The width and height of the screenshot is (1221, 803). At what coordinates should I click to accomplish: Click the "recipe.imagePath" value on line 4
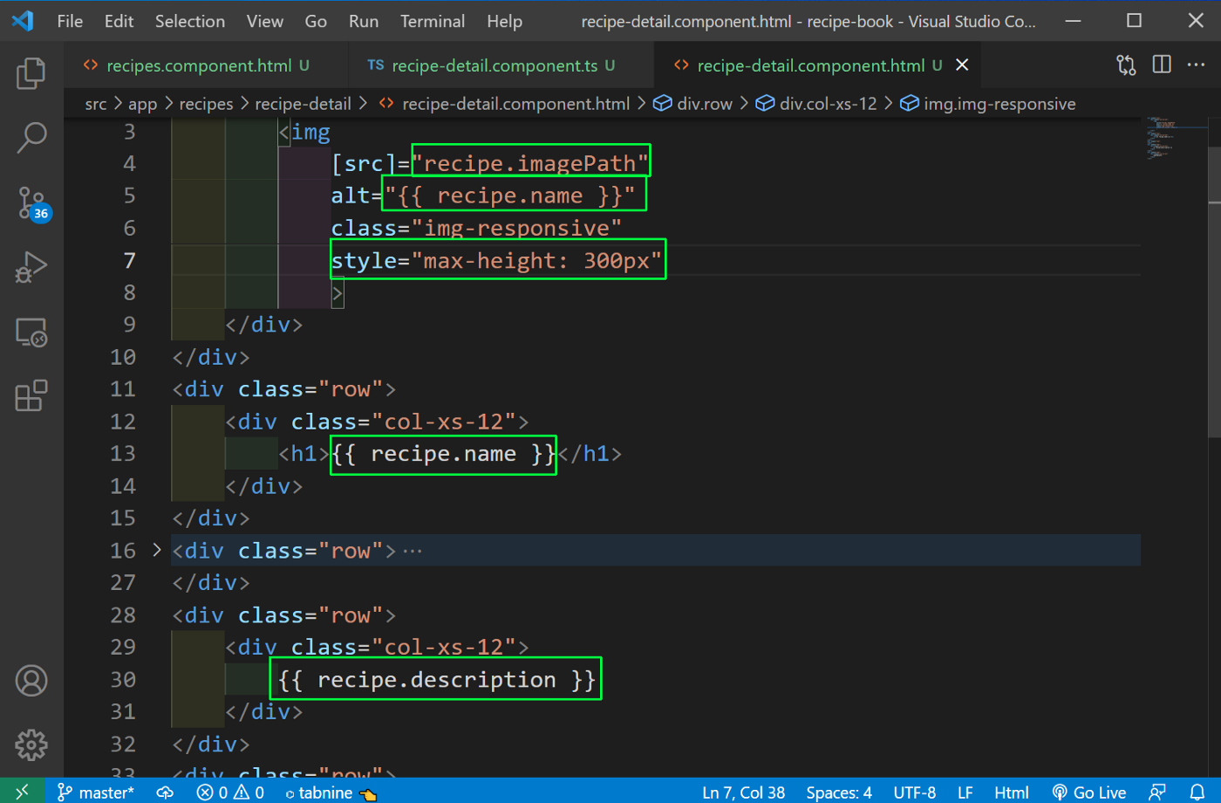click(530, 163)
